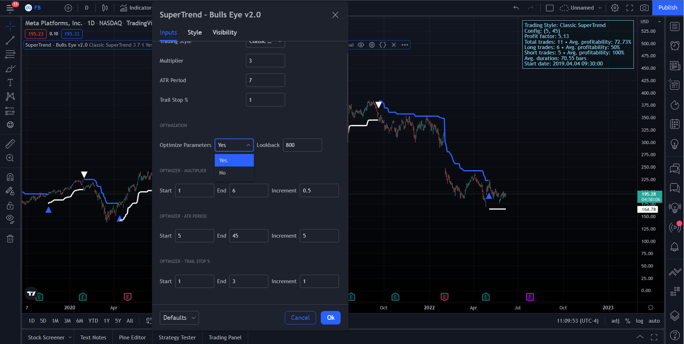Select the Text annotation tool
The width and height of the screenshot is (684, 344).
tap(10, 82)
